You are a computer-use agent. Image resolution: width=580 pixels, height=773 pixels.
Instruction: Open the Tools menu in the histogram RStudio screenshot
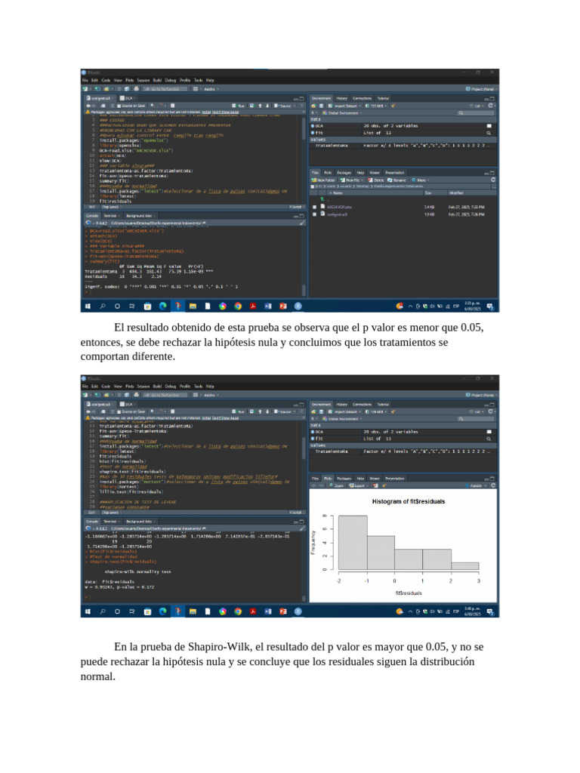coord(199,386)
